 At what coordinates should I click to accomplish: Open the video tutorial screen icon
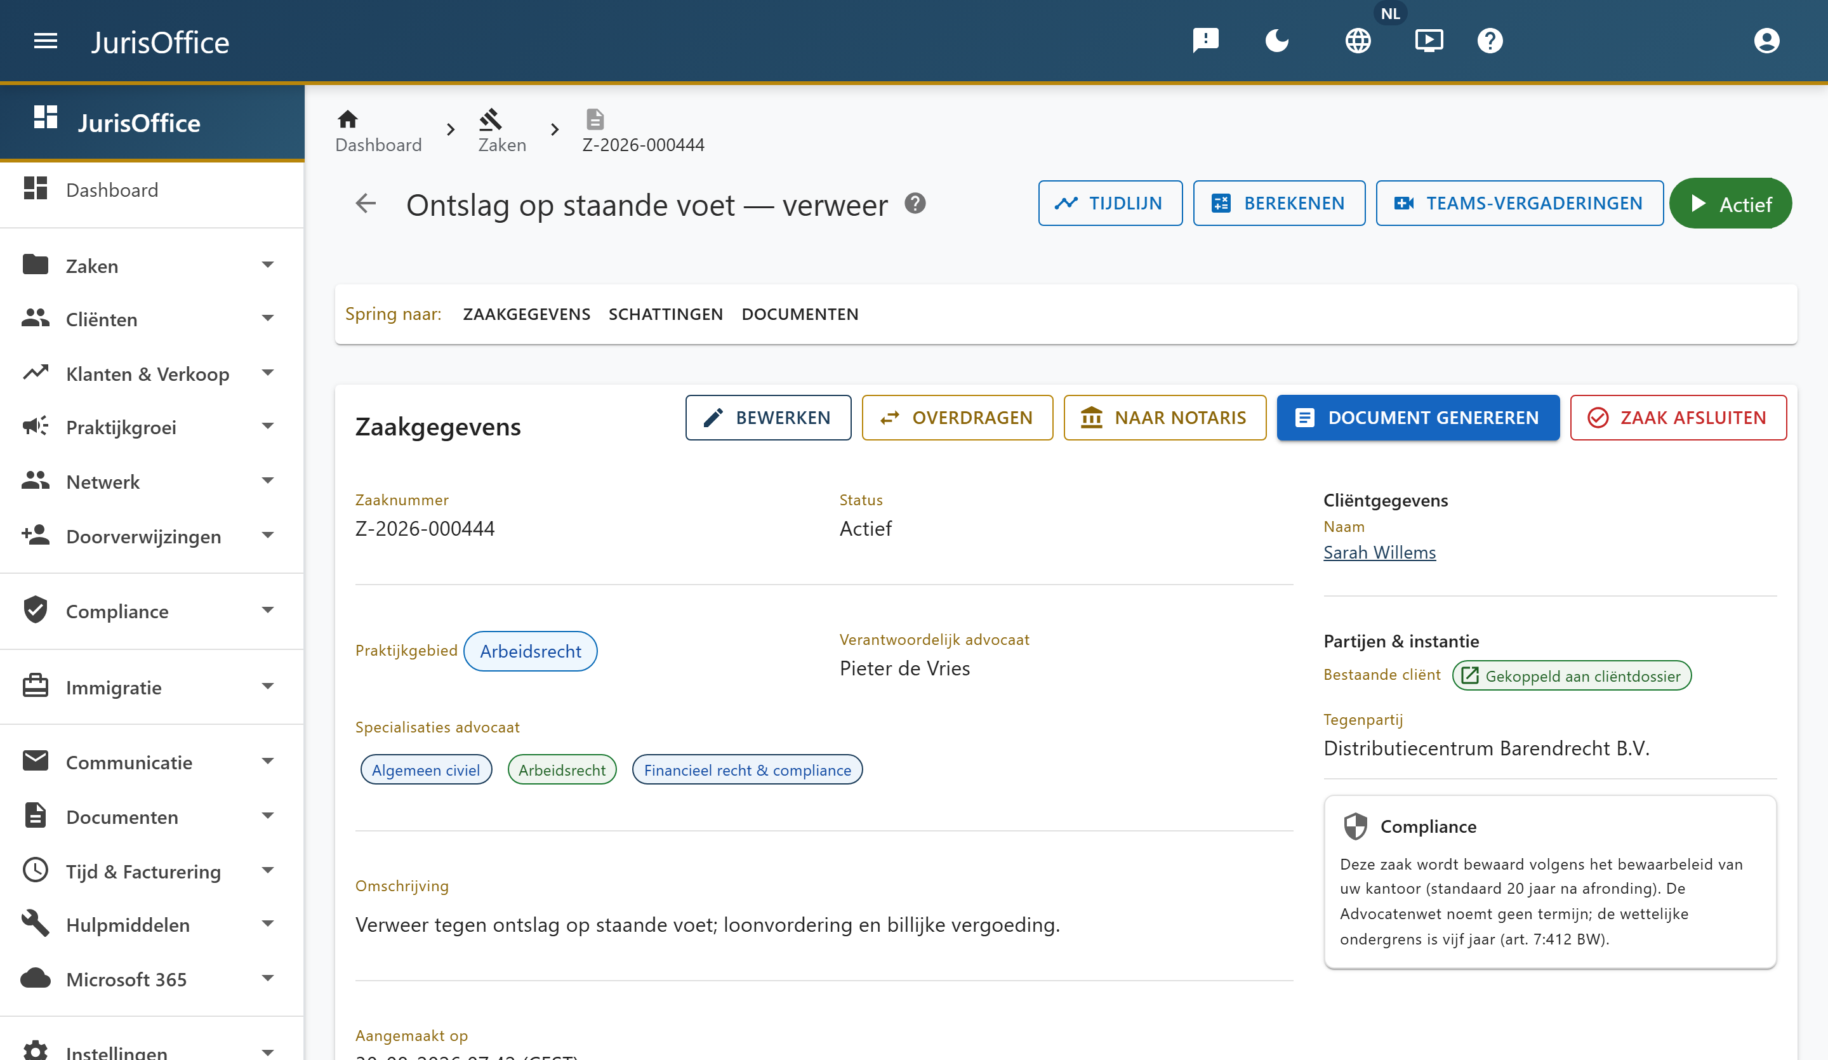tap(1429, 41)
